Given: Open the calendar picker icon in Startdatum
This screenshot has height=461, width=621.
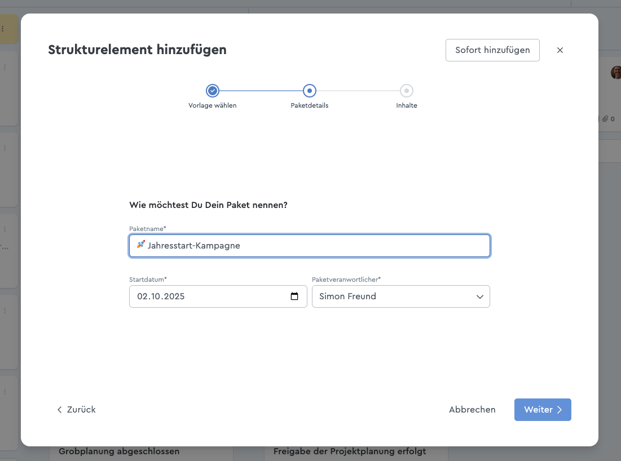Looking at the screenshot, I should [294, 296].
